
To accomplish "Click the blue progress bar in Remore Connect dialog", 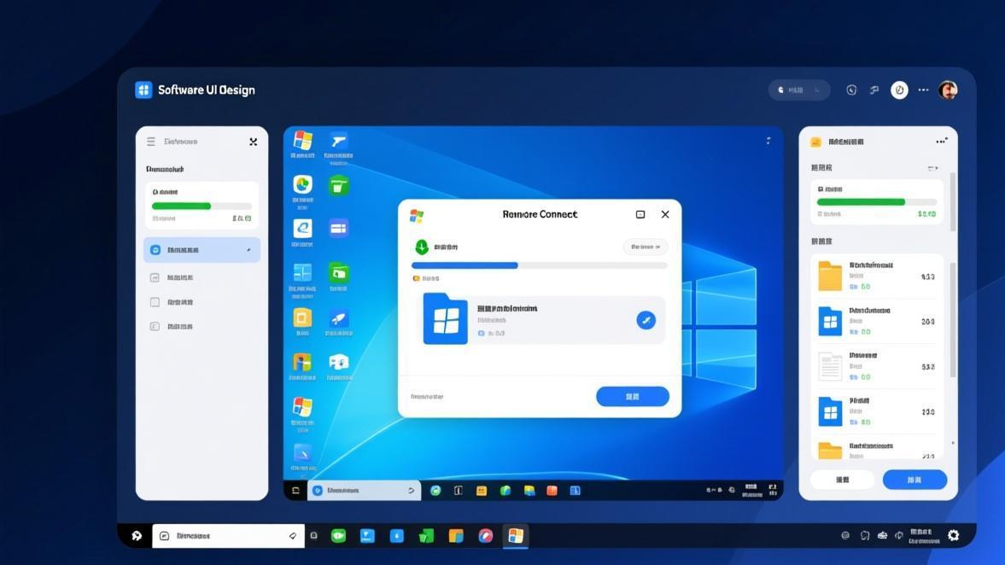I will [539, 265].
